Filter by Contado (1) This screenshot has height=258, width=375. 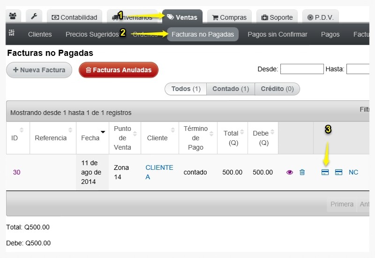coord(231,89)
